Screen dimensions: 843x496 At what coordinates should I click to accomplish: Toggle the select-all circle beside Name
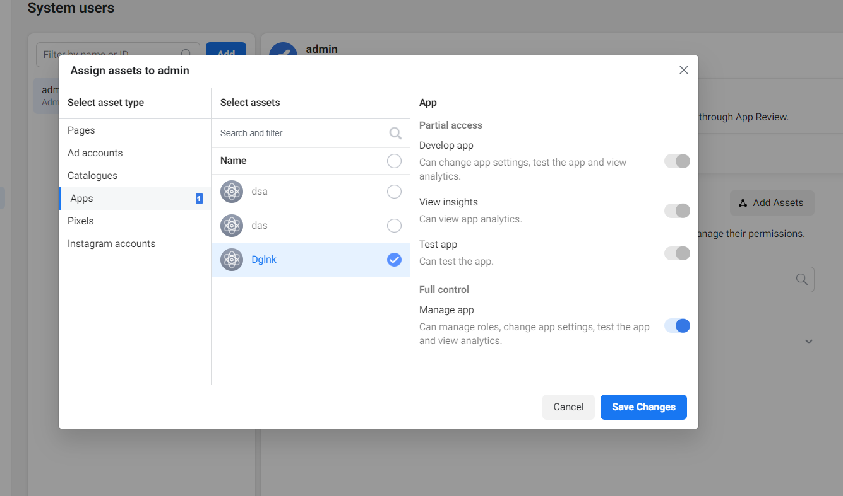(x=394, y=161)
